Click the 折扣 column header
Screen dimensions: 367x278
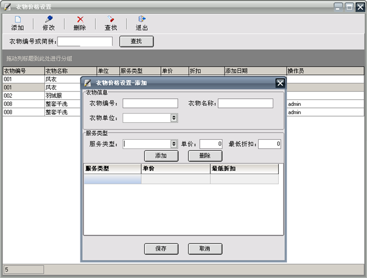(x=207, y=71)
